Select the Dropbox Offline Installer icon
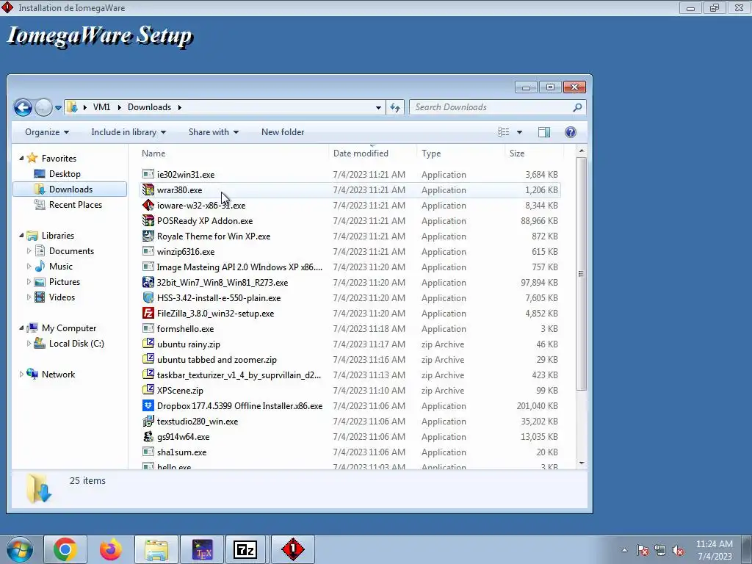752x564 pixels. point(148,405)
